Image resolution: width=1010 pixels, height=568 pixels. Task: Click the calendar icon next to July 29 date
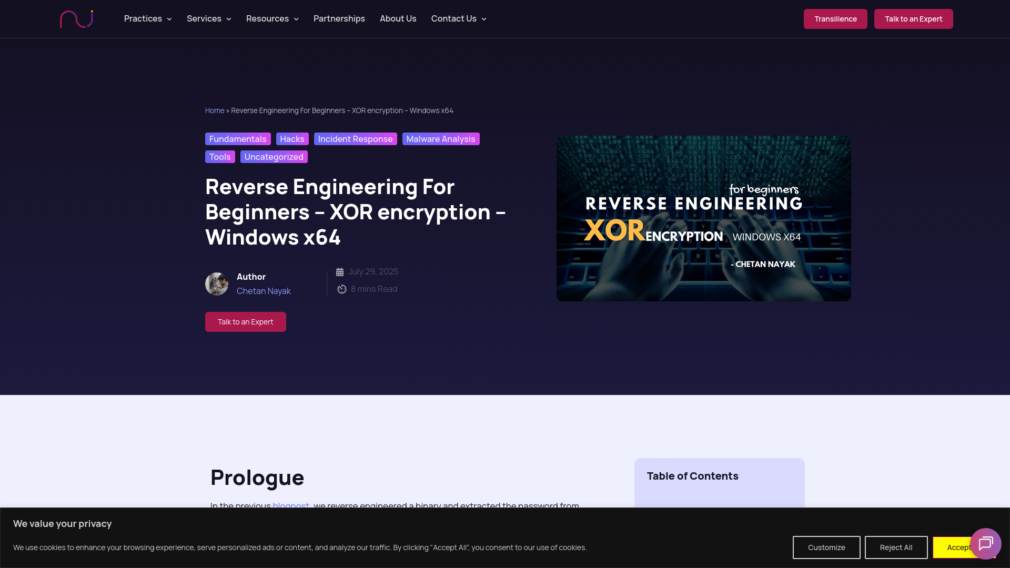[340, 271]
